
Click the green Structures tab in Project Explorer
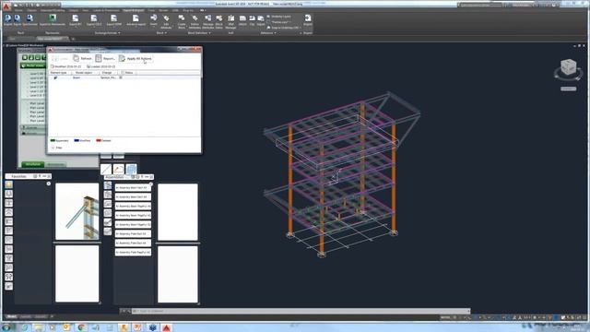pyautogui.click(x=33, y=164)
